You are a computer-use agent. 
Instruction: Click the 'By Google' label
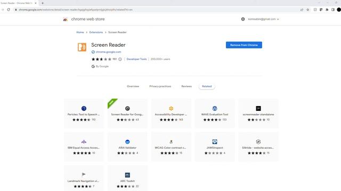coord(102,66)
